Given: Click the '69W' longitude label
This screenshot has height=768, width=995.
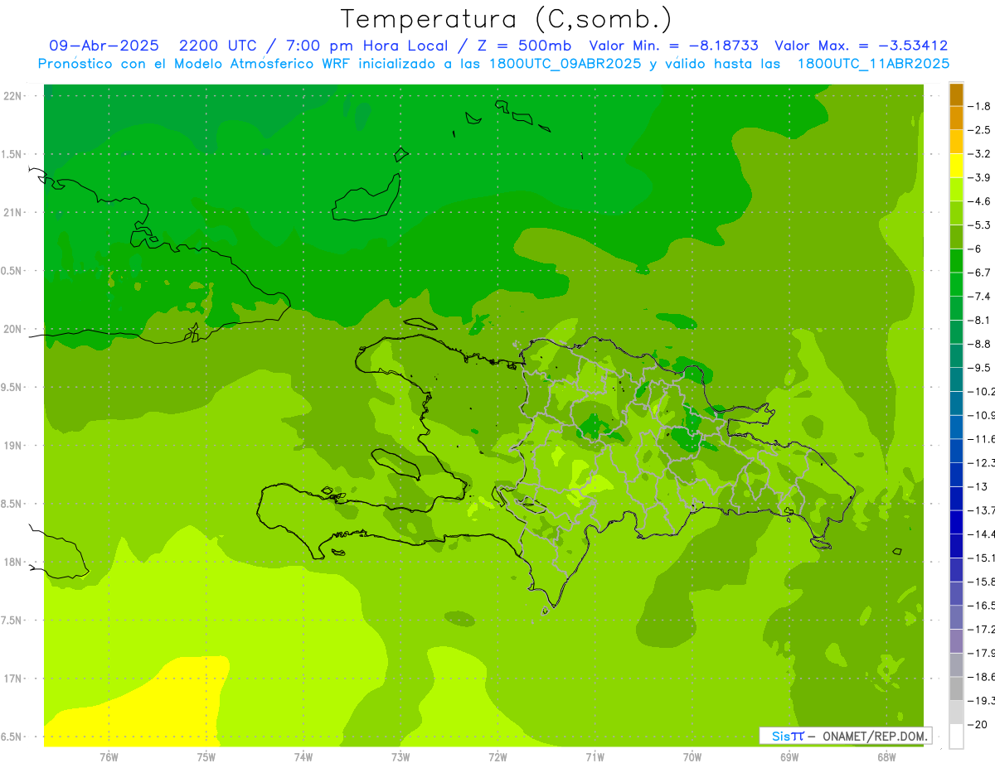Looking at the screenshot, I should coord(789,757).
